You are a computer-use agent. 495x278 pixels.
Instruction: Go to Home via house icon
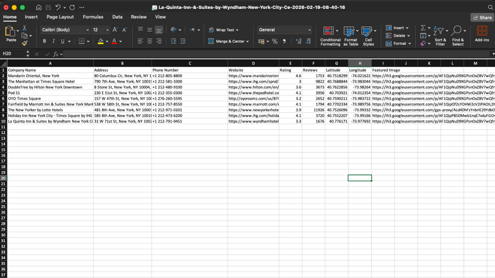click(x=38, y=7)
